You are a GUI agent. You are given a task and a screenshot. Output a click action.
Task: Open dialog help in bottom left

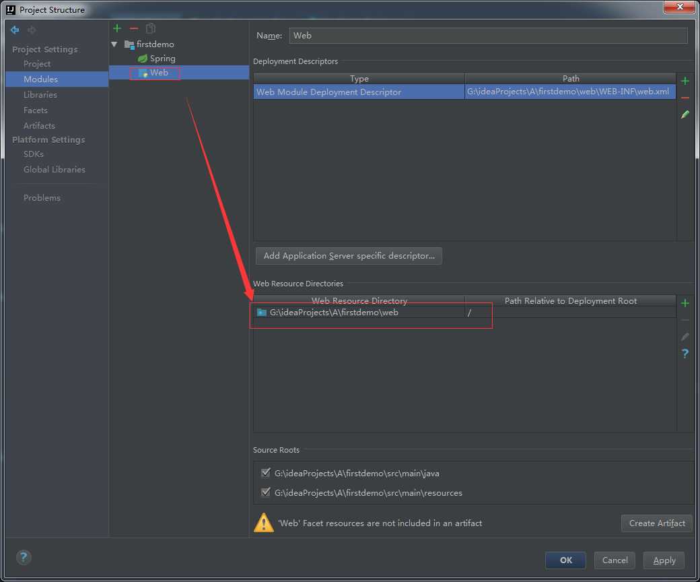click(x=24, y=558)
